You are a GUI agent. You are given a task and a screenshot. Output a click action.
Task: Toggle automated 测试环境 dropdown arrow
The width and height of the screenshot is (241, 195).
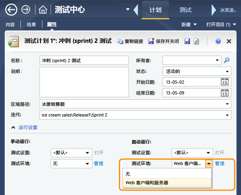209,164
